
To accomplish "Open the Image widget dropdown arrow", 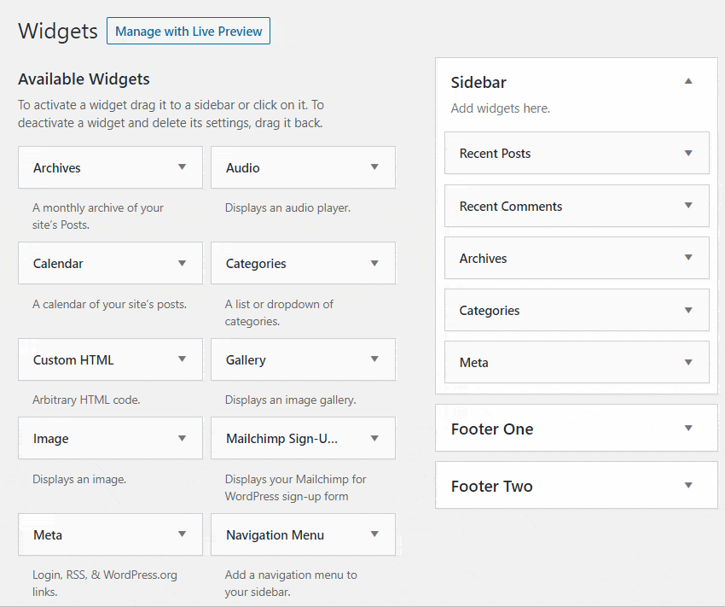I will [183, 438].
